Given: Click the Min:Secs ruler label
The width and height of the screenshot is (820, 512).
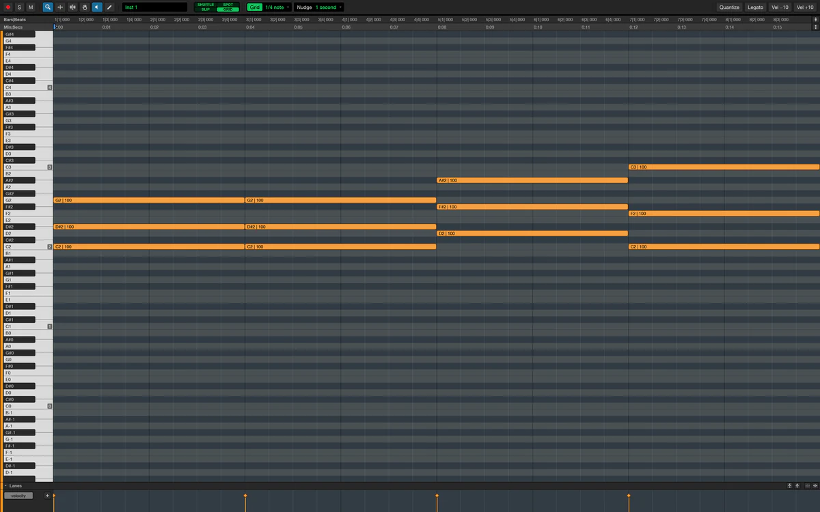Looking at the screenshot, I should point(13,27).
